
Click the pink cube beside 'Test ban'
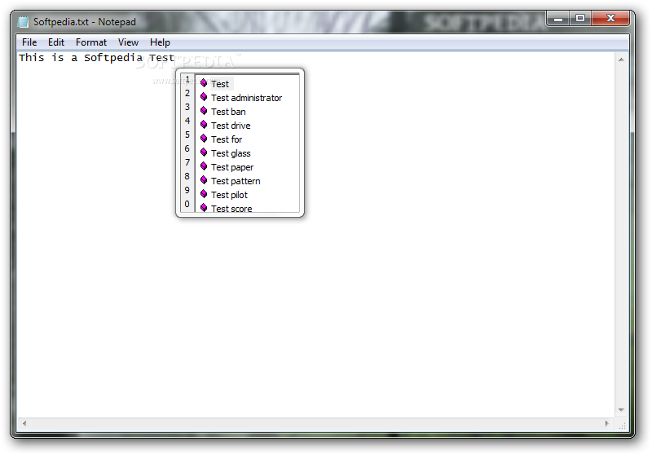204,111
